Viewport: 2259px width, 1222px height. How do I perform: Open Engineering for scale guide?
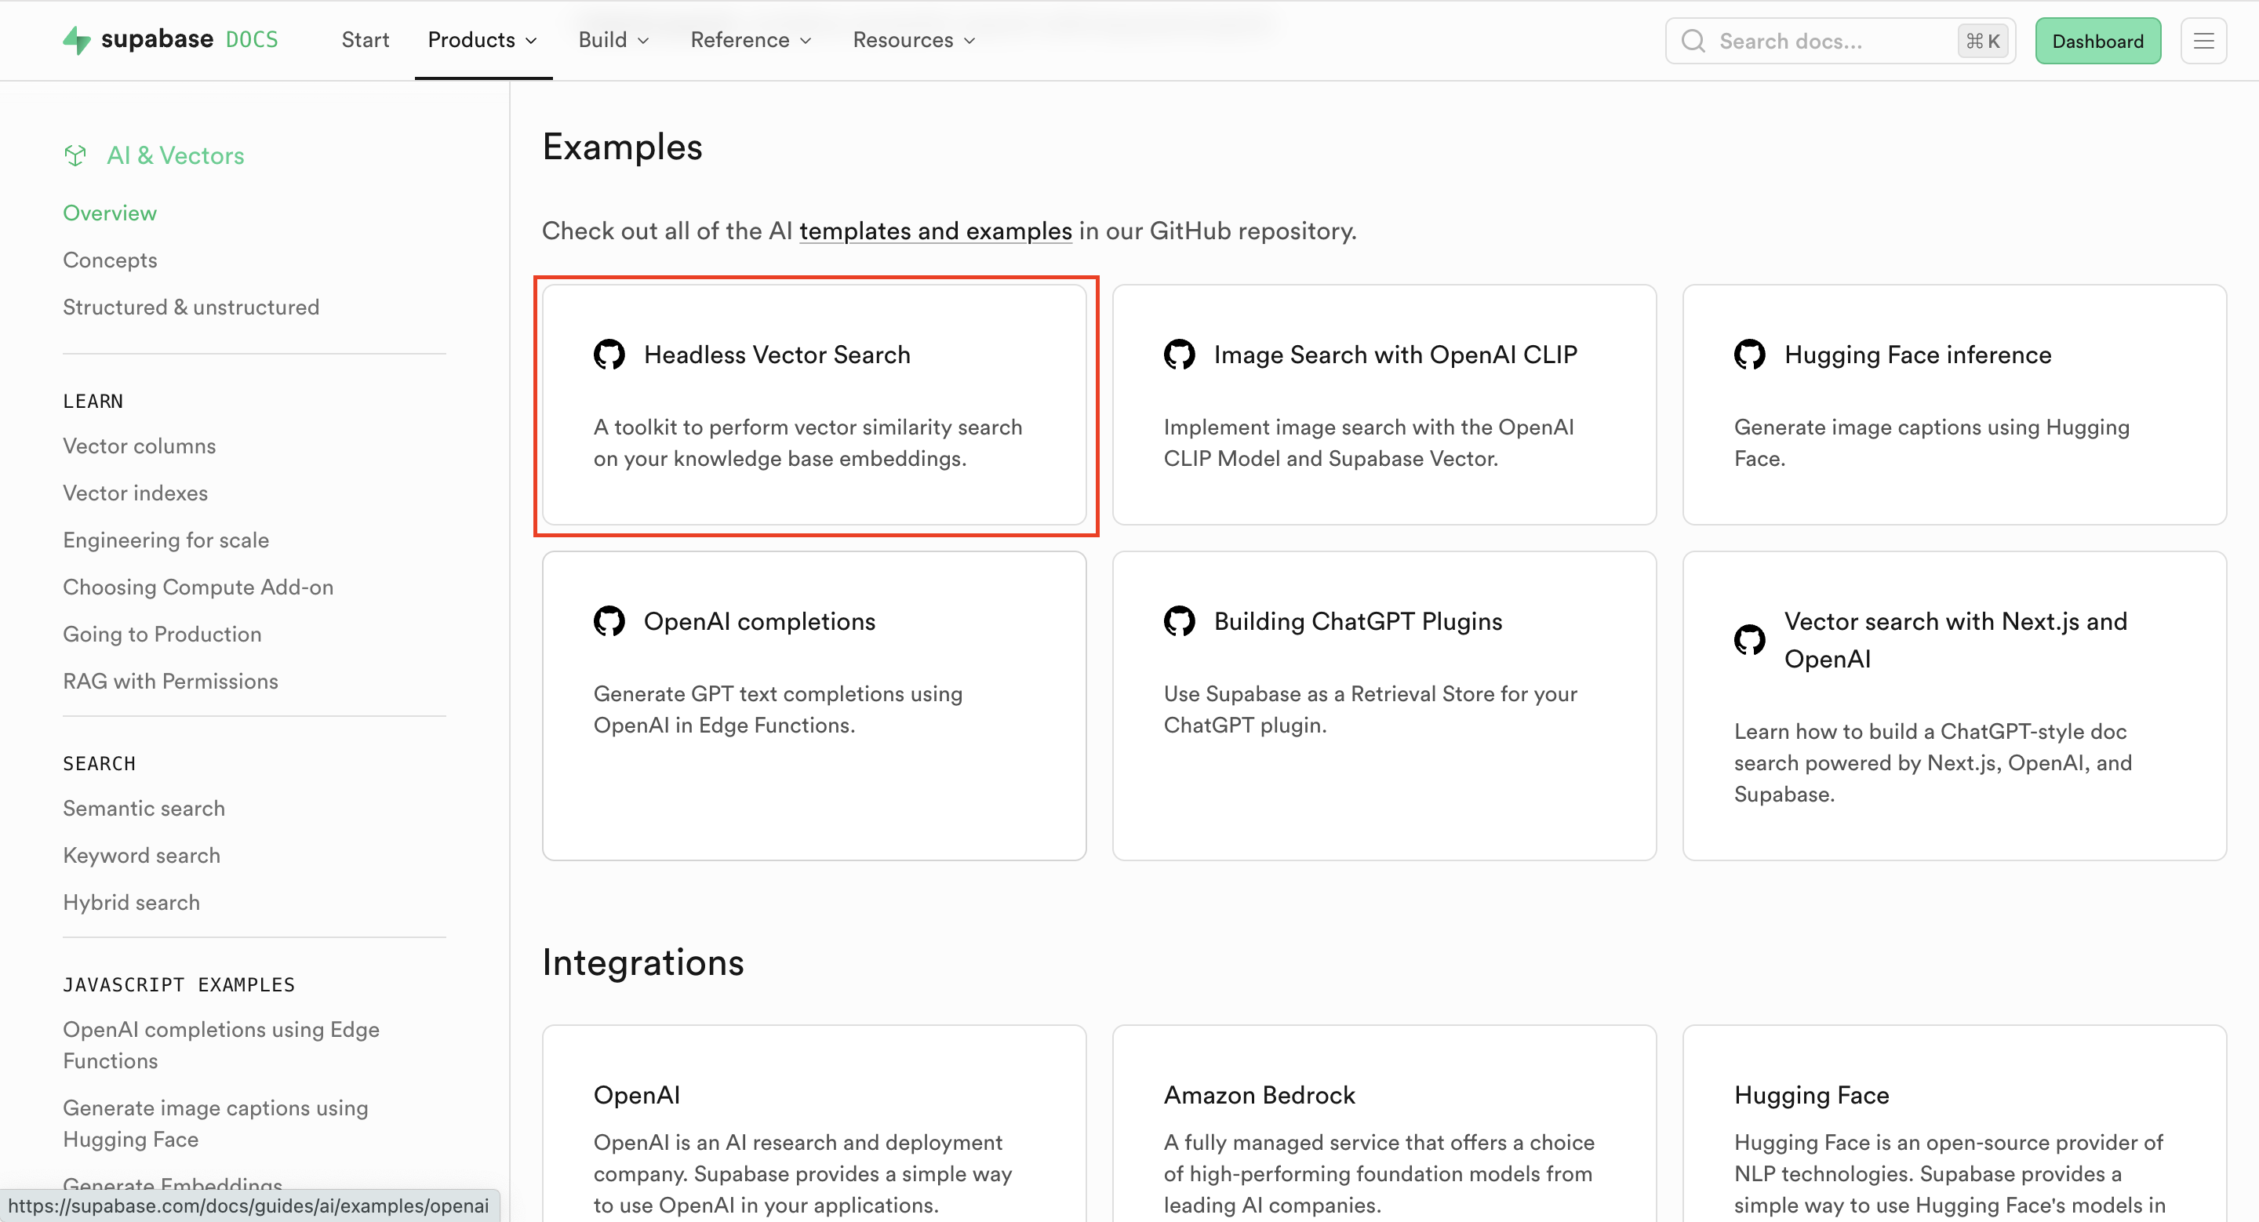[x=166, y=540]
